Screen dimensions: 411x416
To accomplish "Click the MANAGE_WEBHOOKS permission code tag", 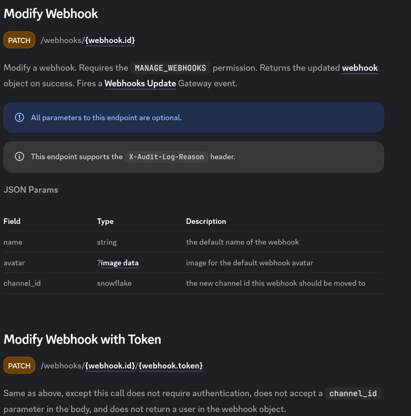I will coord(170,68).
